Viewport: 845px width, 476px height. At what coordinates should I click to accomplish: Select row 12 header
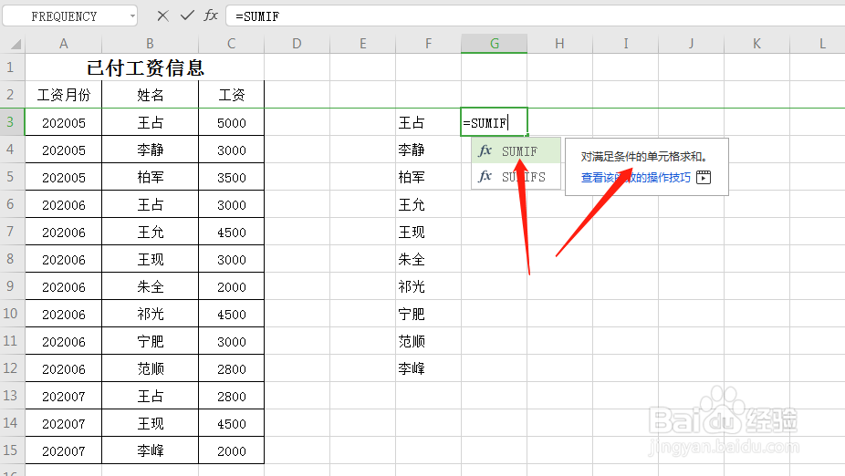pos(13,368)
